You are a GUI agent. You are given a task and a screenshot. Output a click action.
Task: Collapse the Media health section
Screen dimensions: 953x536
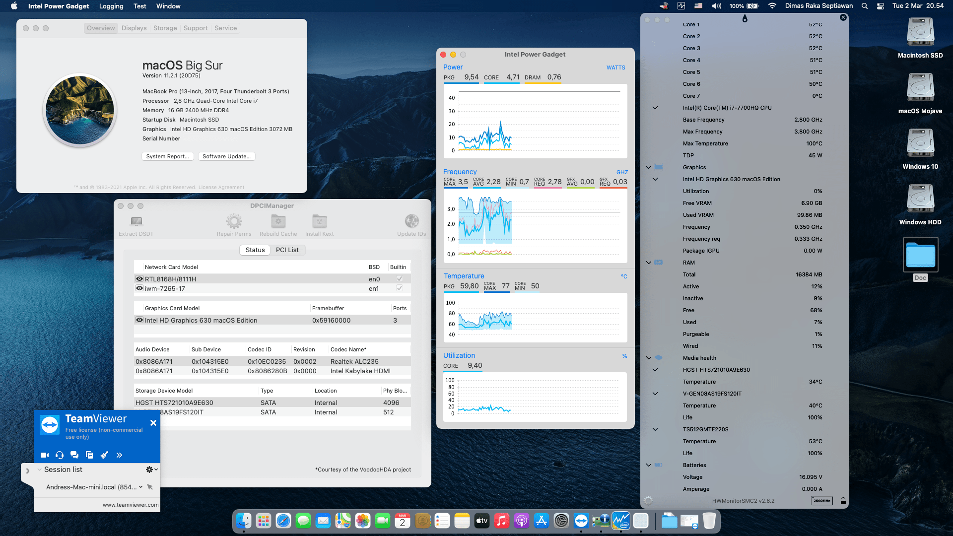point(649,358)
